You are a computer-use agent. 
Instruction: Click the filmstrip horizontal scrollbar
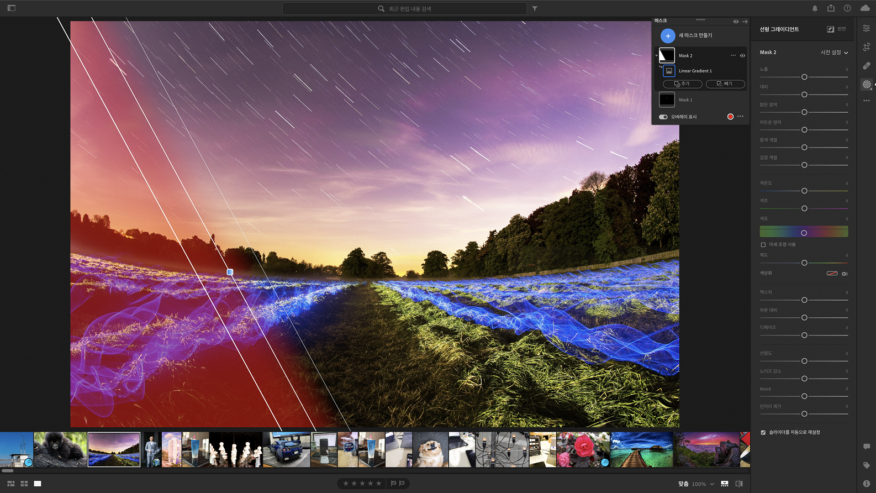[8, 471]
